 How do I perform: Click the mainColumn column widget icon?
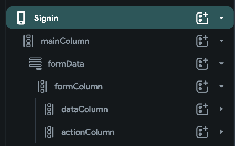click(x=28, y=41)
